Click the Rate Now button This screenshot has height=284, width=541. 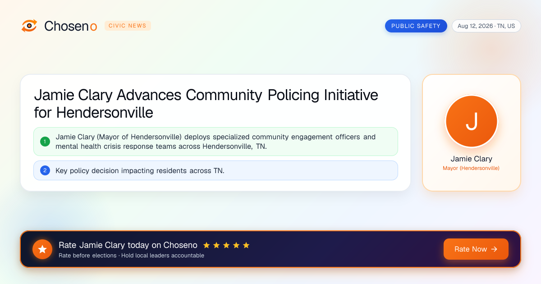click(x=476, y=249)
